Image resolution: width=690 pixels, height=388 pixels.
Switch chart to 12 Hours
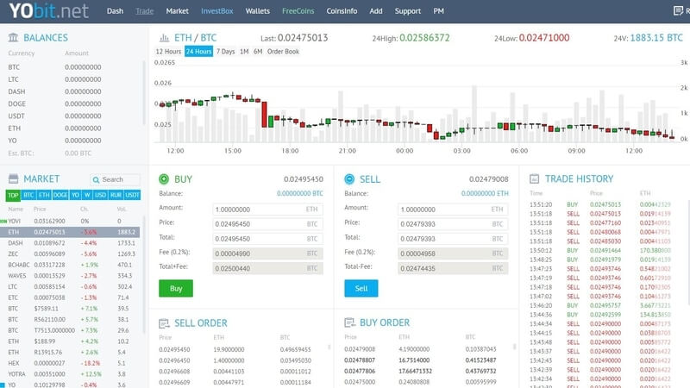[x=168, y=52]
